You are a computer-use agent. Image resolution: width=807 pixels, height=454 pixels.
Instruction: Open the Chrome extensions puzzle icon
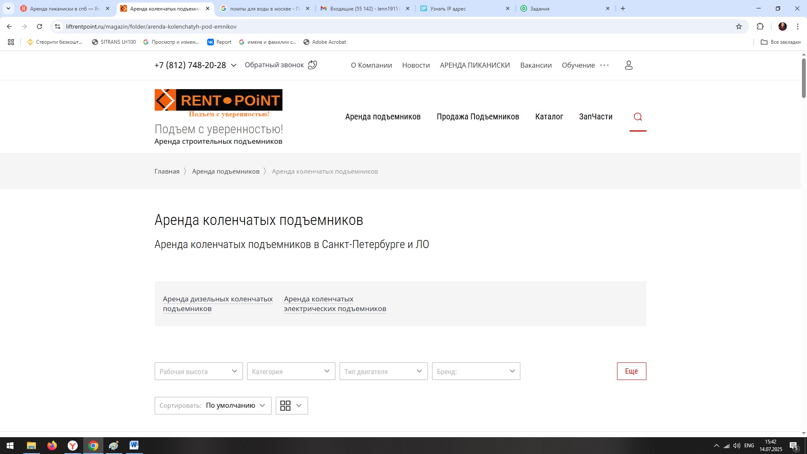click(760, 26)
